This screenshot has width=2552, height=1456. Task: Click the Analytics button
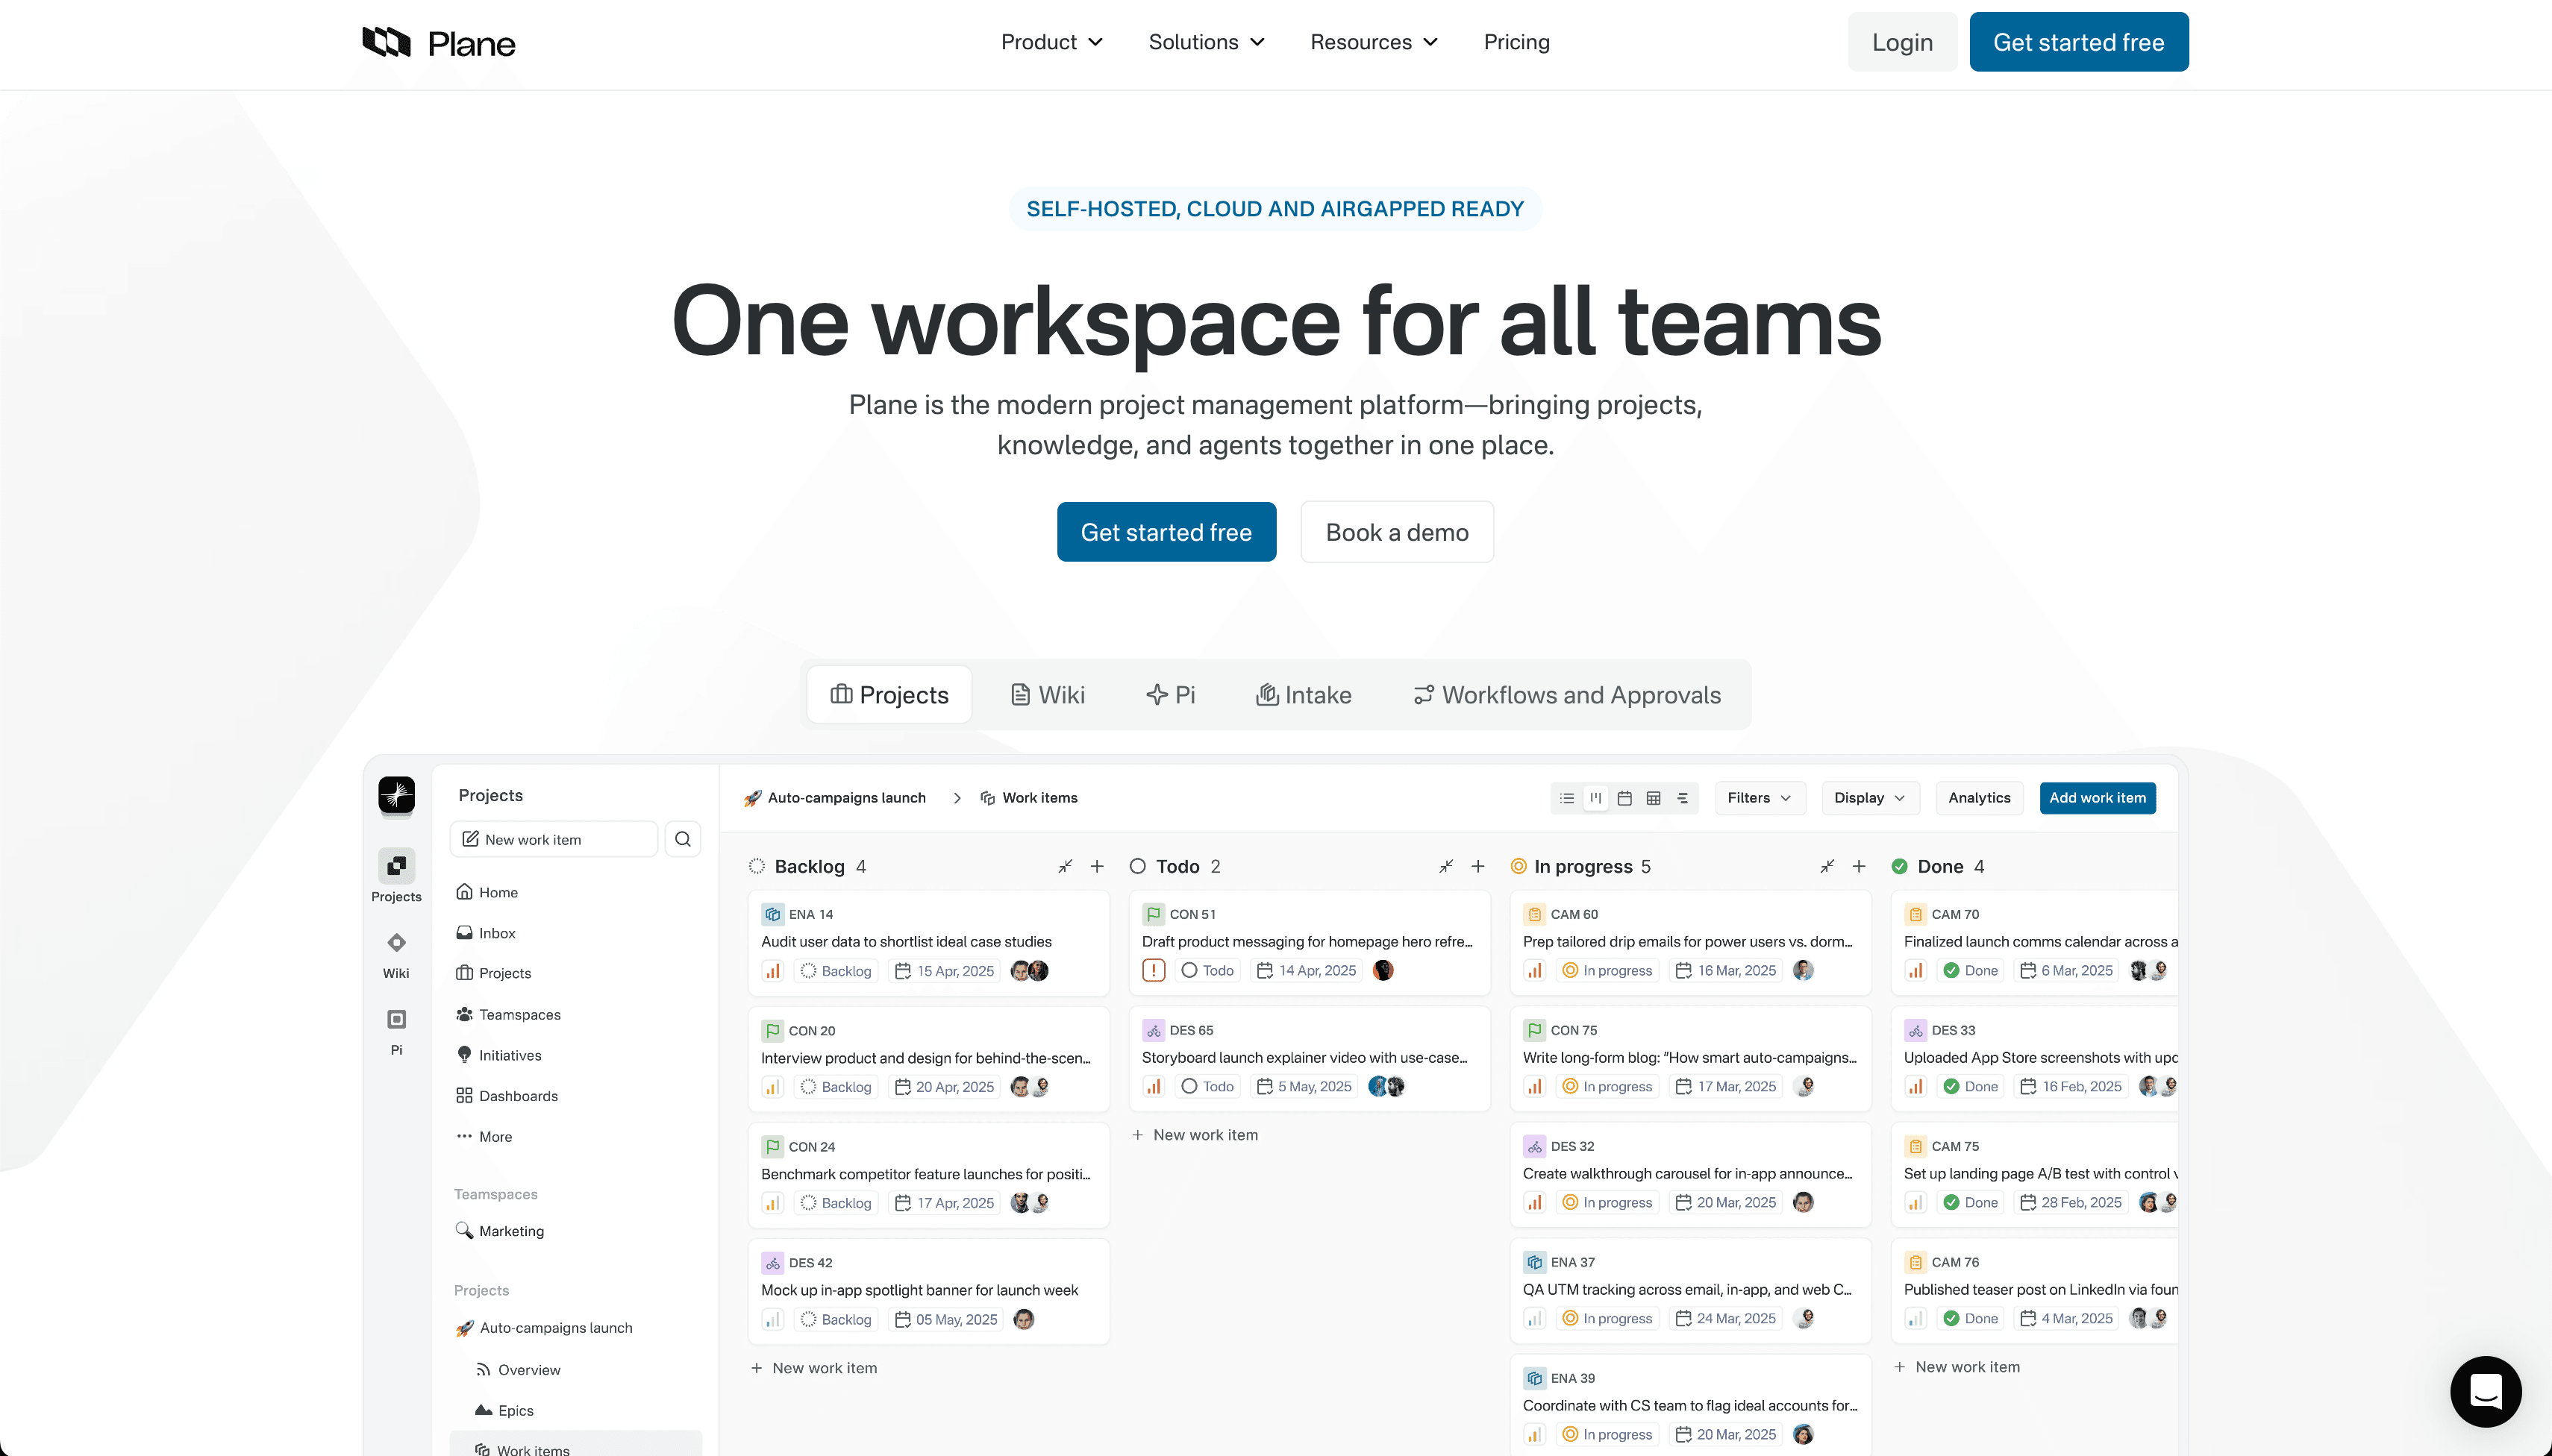1979,798
